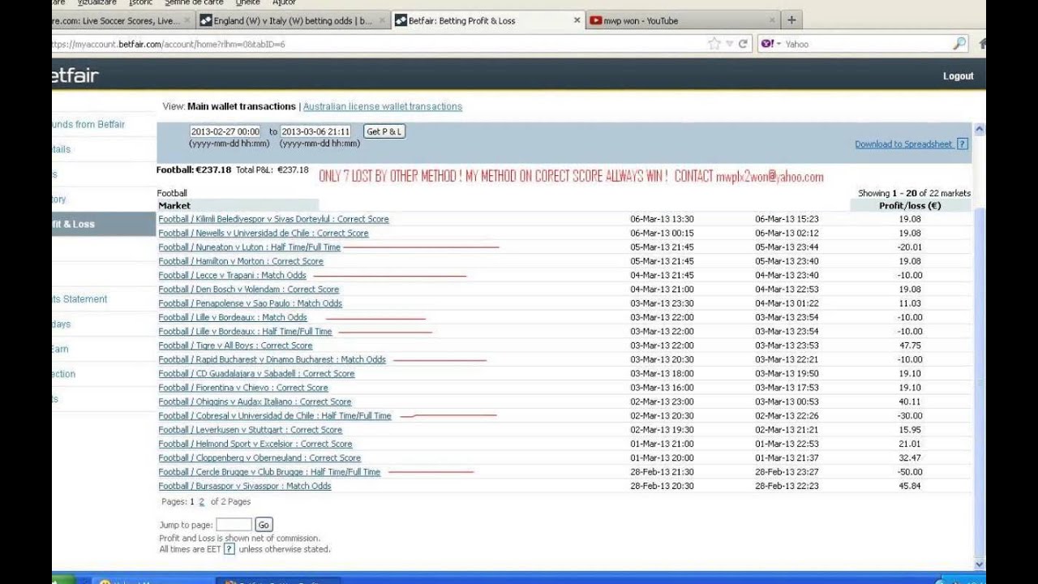Viewport: 1038px width, 584px height.
Task: Open Australian license wallet transactions
Action: 383,106
